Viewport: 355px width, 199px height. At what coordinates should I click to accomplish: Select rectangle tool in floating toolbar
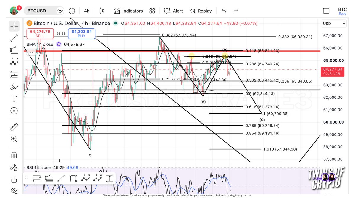pyautogui.click(x=73, y=178)
